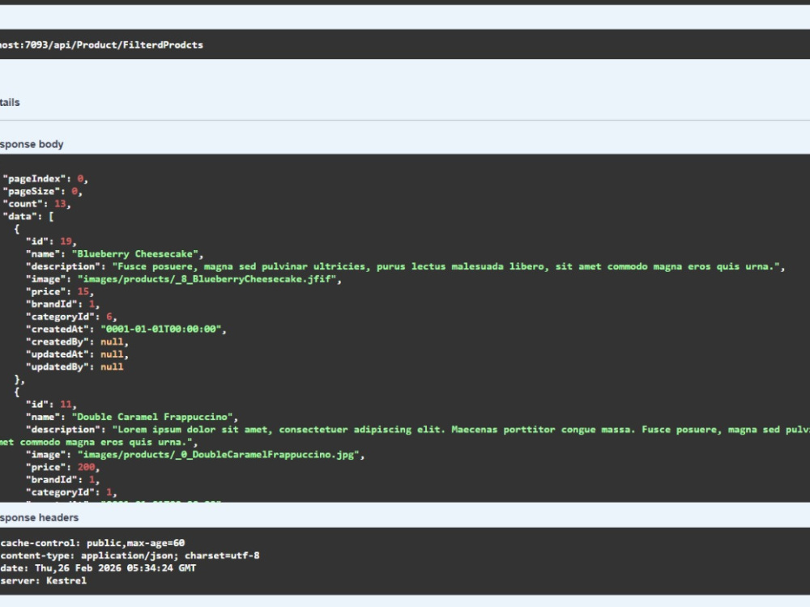Click the "price": 15 line
This screenshot has height=607, width=810.
(59, 291)
